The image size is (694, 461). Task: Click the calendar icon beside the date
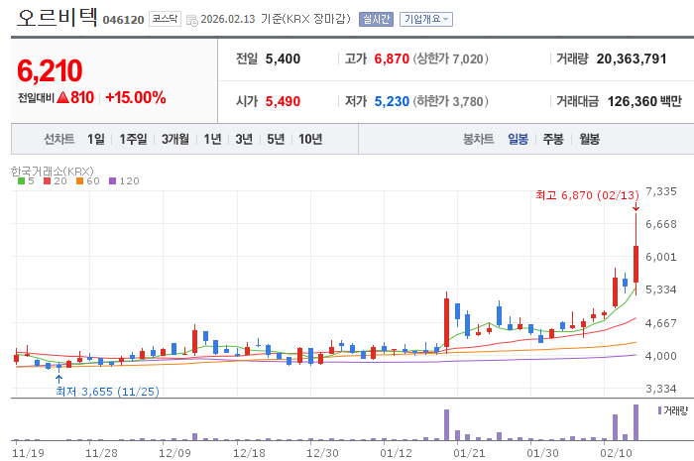coord(191,21)
